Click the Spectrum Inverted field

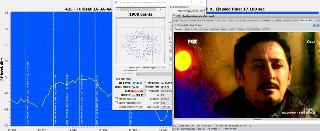point(165,99)
